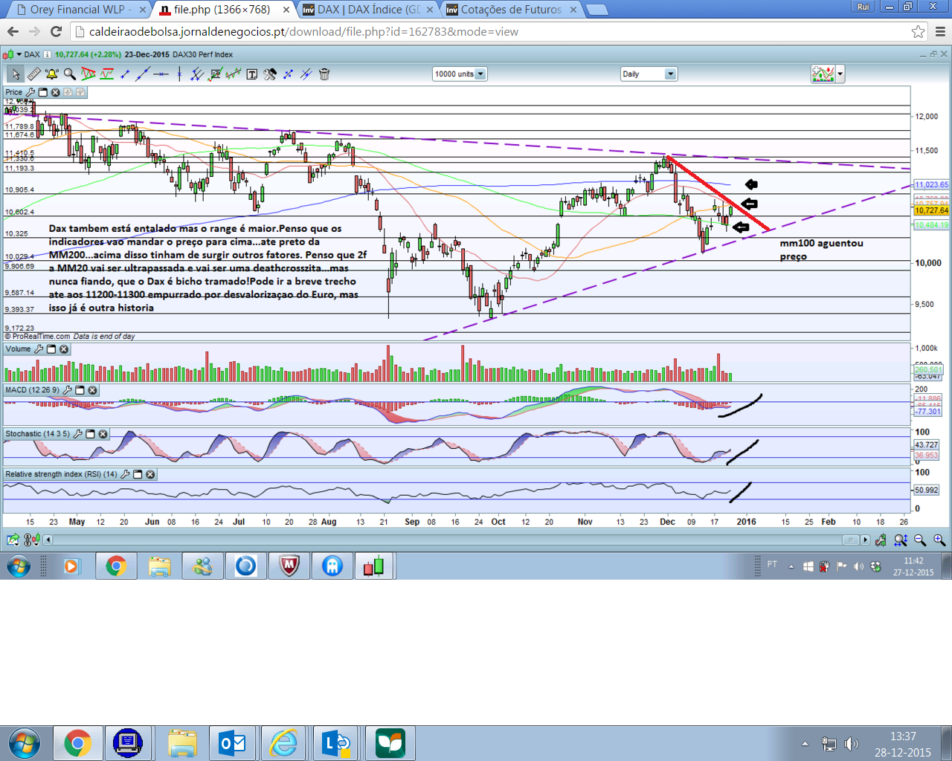
Task: Open Volume panel wrench settings
Action: [x=39, y=349]
